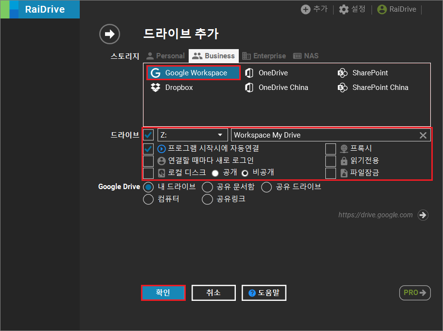Click the auto-connect play icon
This screenshot has height=331, width=443.
[x=161, y=149]
